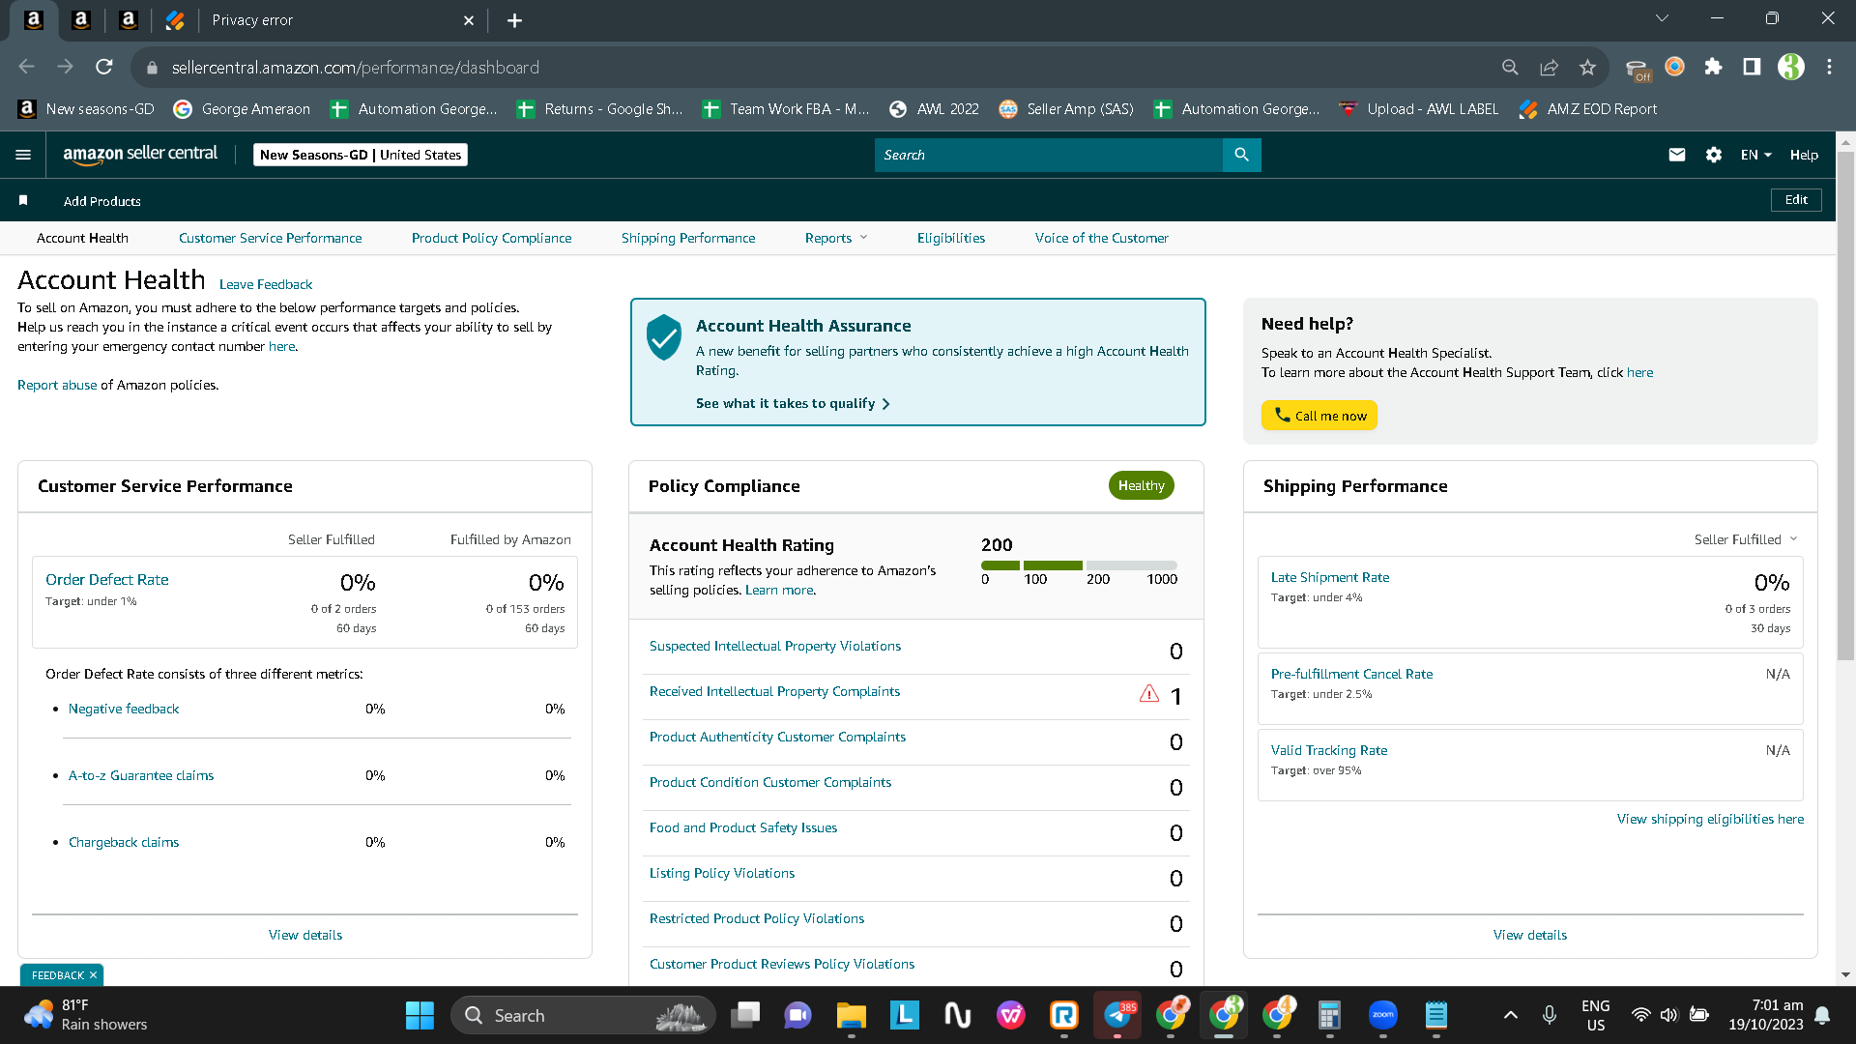Click the share page icon in address bar
1856x1044 pixels.
pyautogui.click(x=1549, y=67)
